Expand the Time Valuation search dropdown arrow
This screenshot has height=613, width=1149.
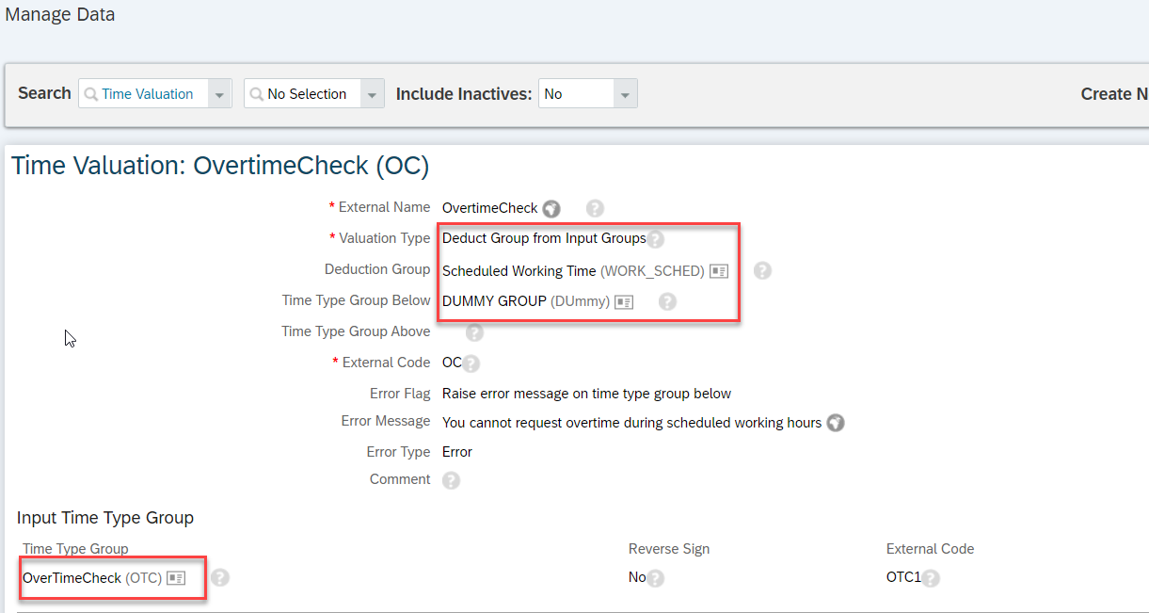click(219, 94)
